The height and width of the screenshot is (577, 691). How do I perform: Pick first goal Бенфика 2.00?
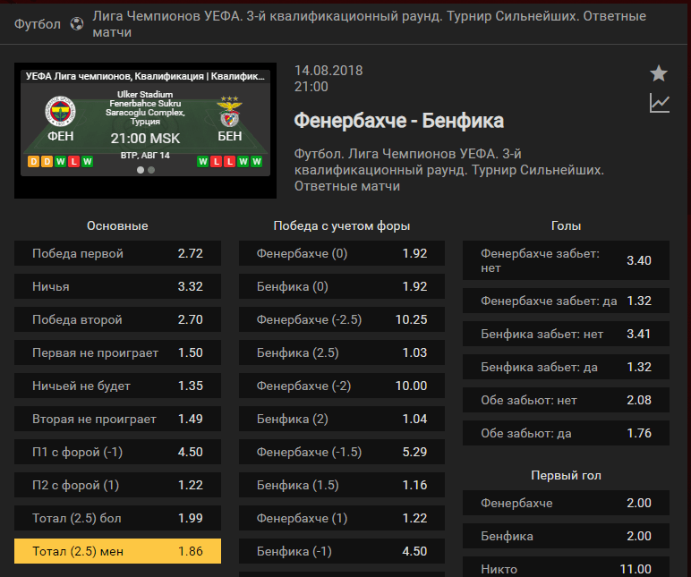pos(567,536)
